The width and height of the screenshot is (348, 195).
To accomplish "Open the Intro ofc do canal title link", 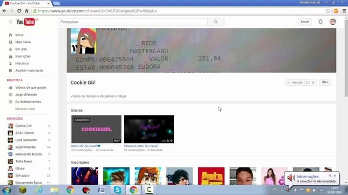I will click(86, 146).
